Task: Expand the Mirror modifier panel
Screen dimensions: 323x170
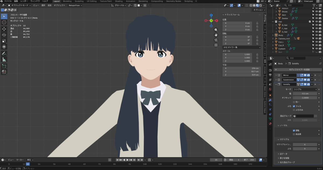Action: click(276, 75)
